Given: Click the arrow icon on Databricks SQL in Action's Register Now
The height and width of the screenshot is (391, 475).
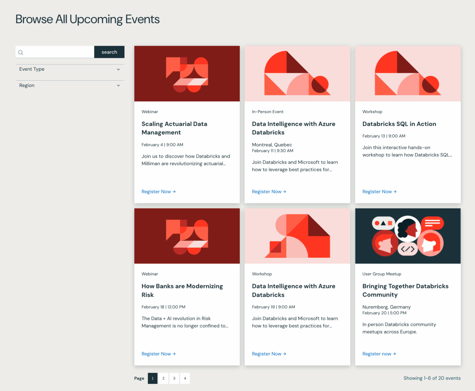Looking at the screenshot, I should coord(395,191).
